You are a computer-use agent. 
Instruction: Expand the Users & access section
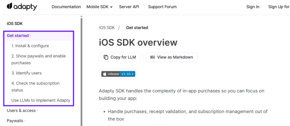22,110
